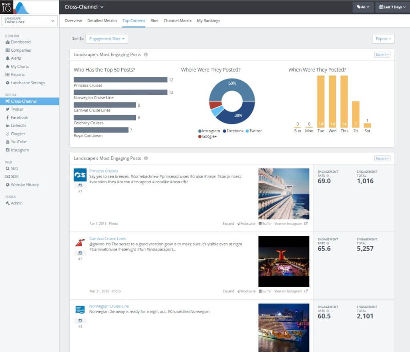410x352 pixels.
Task: Click the Princess Cruises avatar logo
Action: pyautogui.click(x=80, y=175)
